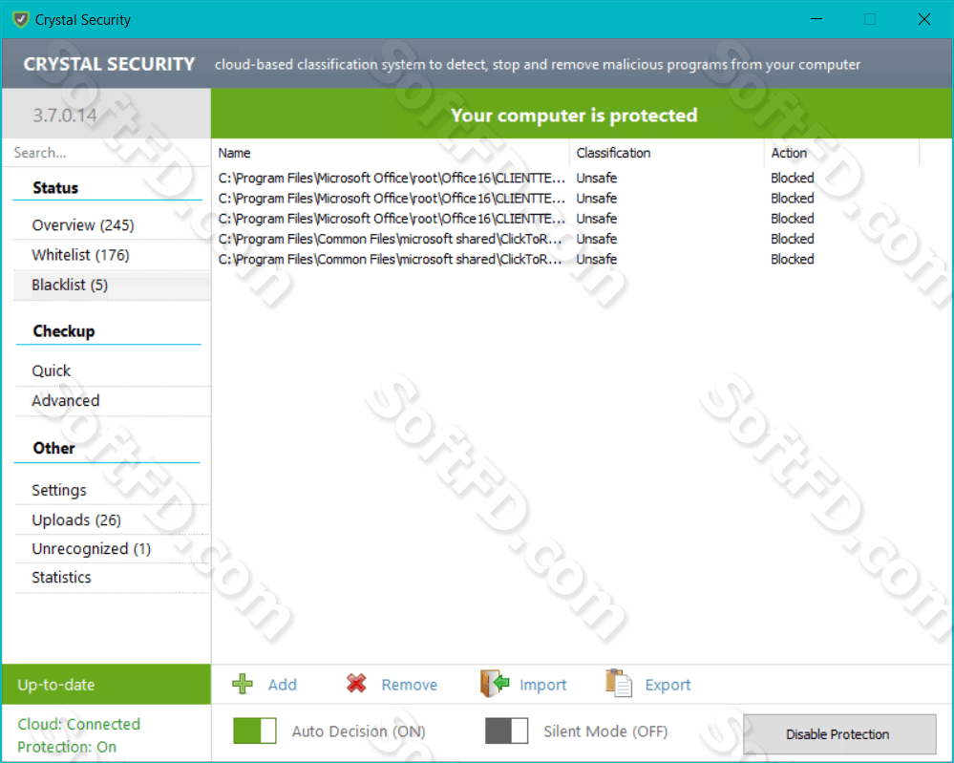The height and width of the screenshot is (763, 954).
Task: Sort by the Classification column header
Action: (667, 153)
